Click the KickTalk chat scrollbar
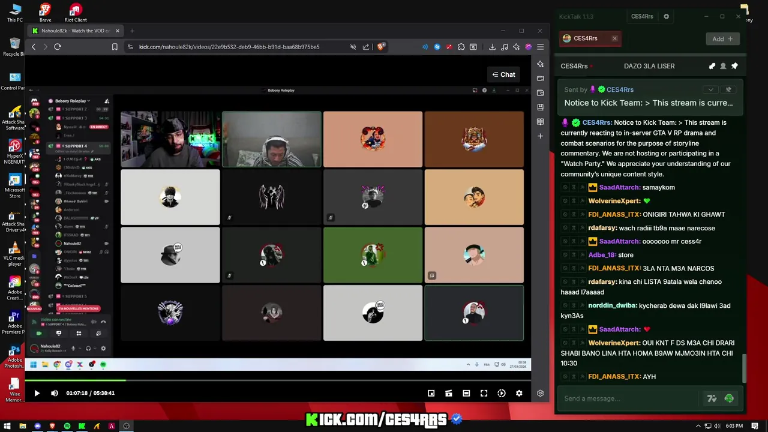Viewport: 768px width, 432px height. point(745,368)
